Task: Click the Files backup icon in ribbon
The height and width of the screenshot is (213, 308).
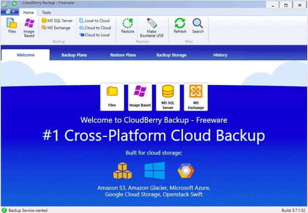Action: pos(12,26)
